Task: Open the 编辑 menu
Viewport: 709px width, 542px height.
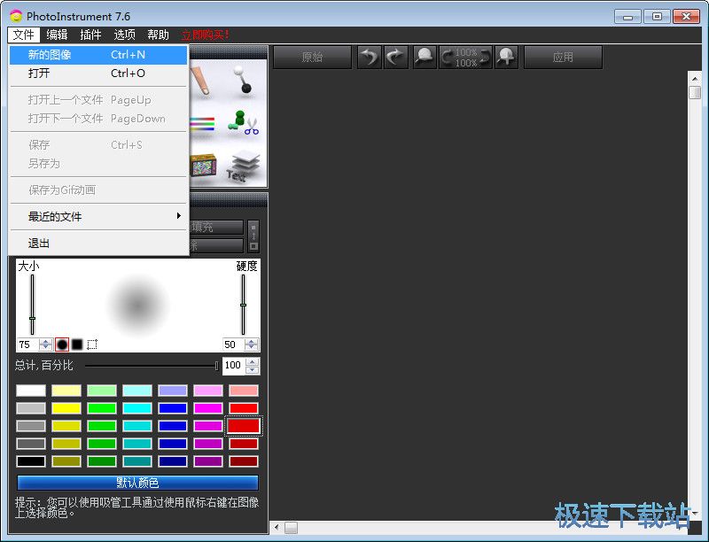Action: click(57, 35)
